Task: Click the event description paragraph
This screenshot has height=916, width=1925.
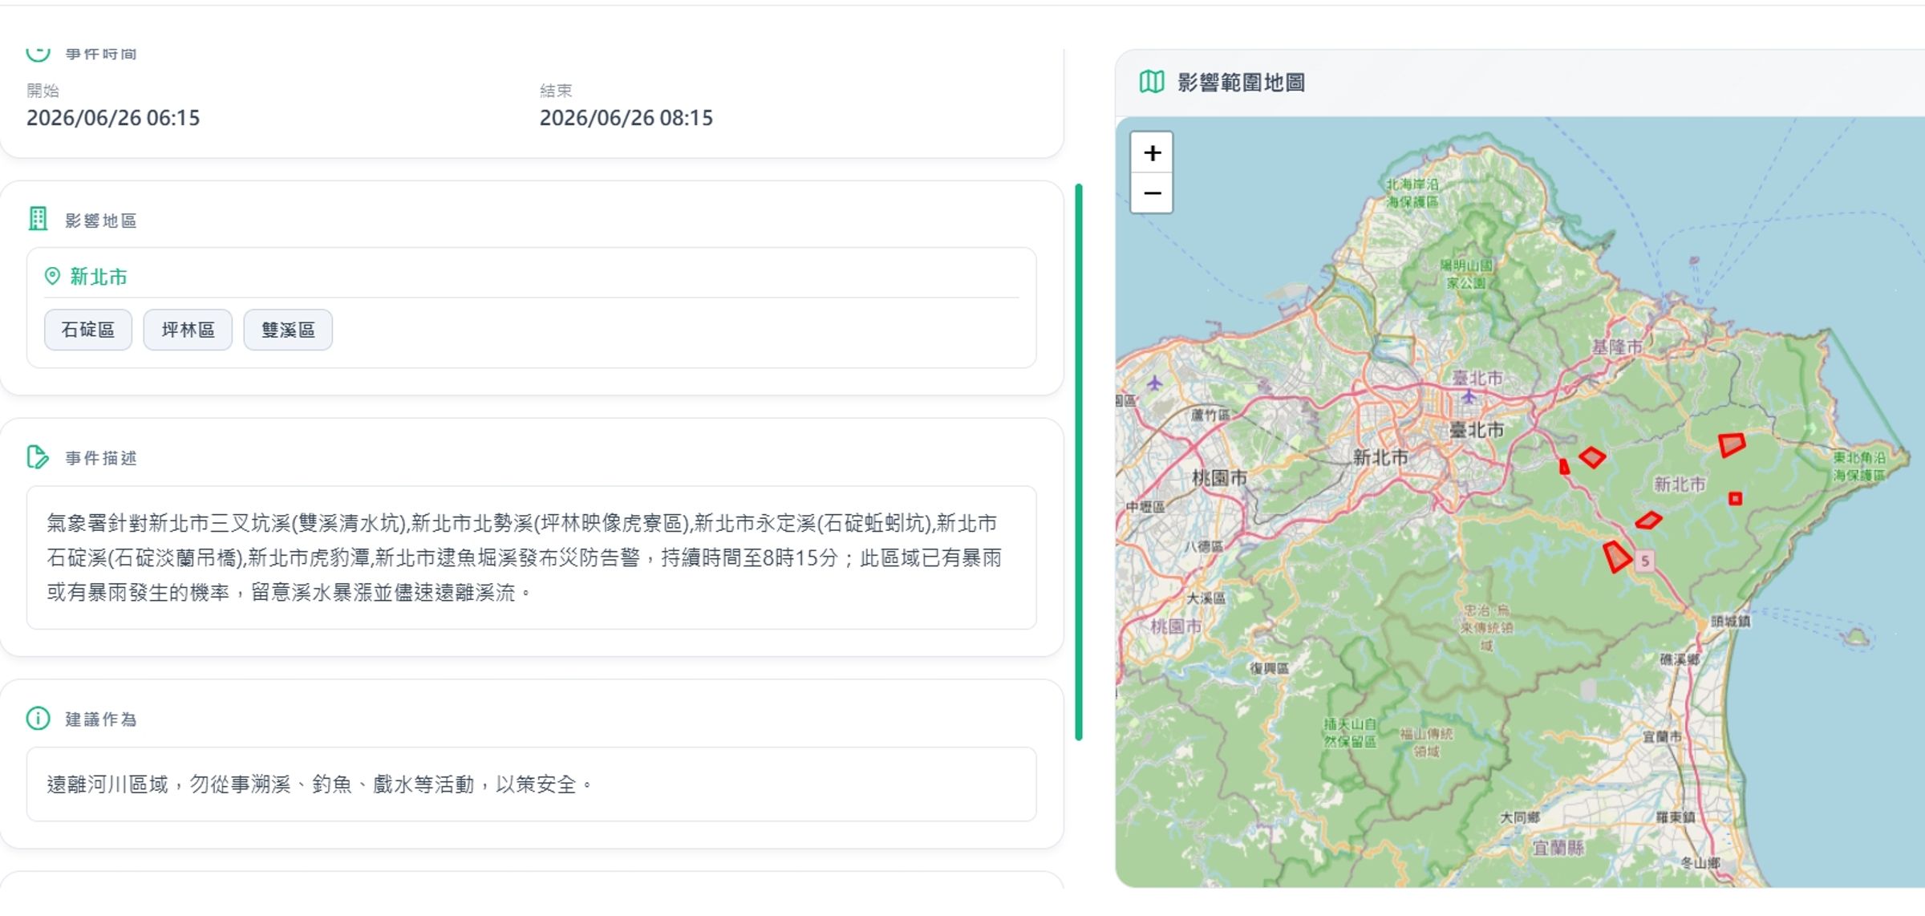Action: tap(525, 557)
